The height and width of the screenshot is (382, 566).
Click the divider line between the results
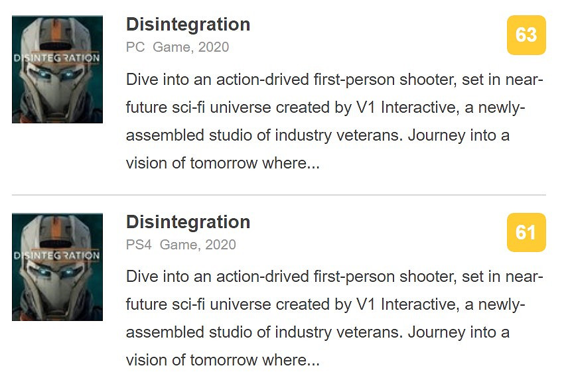(279, 195)
